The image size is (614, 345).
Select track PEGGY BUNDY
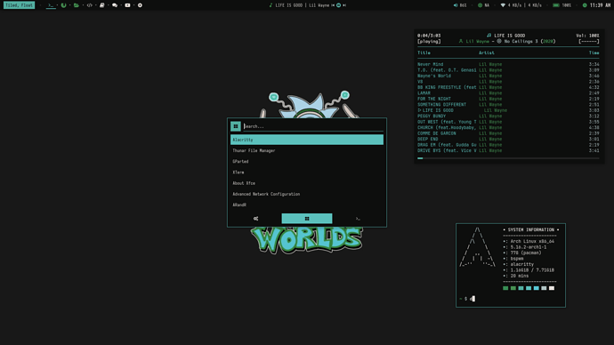point(508,116)
